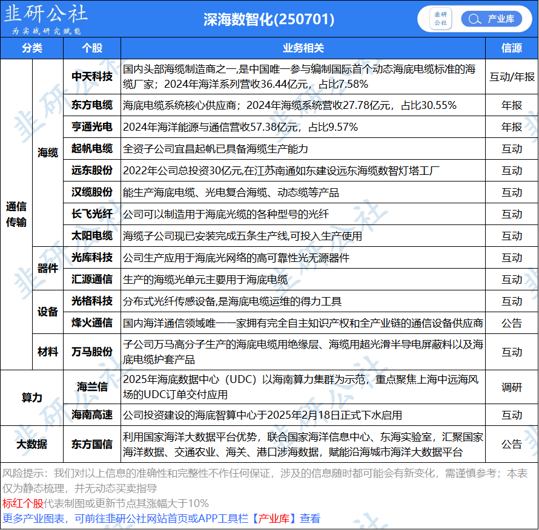Screen dimensions: 539x530
Task: Select stock 东方国信
Action: coord(92,444)
